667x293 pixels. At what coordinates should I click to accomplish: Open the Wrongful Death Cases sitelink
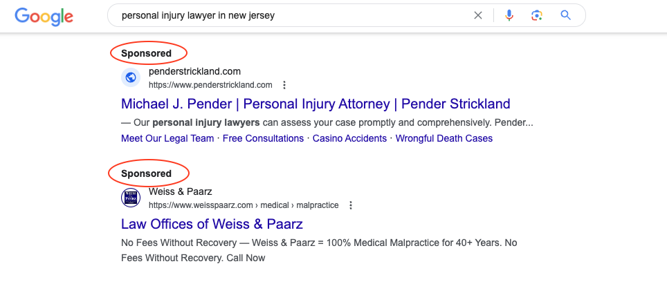[444, 138]
